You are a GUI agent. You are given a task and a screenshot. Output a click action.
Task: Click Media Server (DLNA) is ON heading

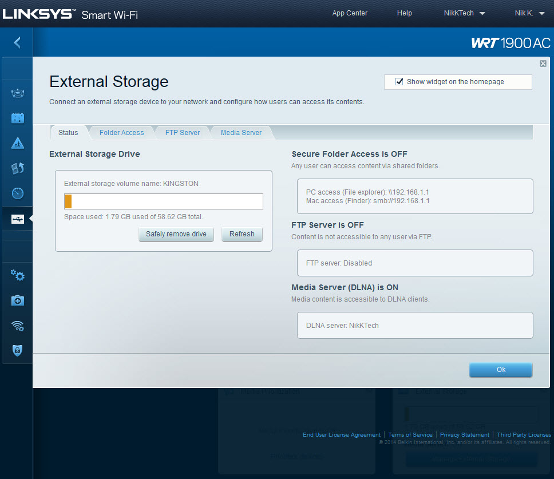[345, 287]
